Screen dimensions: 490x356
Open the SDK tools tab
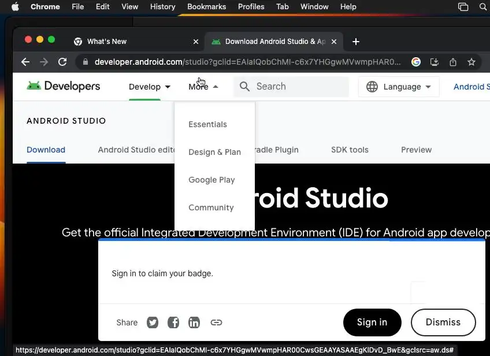(x=350, y=150)
